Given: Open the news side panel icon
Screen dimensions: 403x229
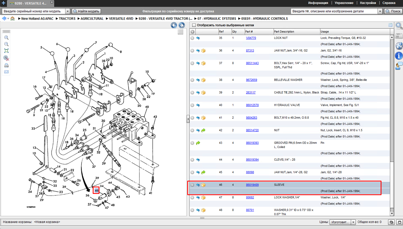Looking at the screenshot, I should (x=399, y=36).
